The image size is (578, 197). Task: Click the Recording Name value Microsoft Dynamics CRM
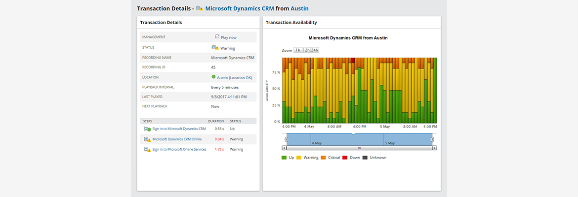[x=233, y=58]
